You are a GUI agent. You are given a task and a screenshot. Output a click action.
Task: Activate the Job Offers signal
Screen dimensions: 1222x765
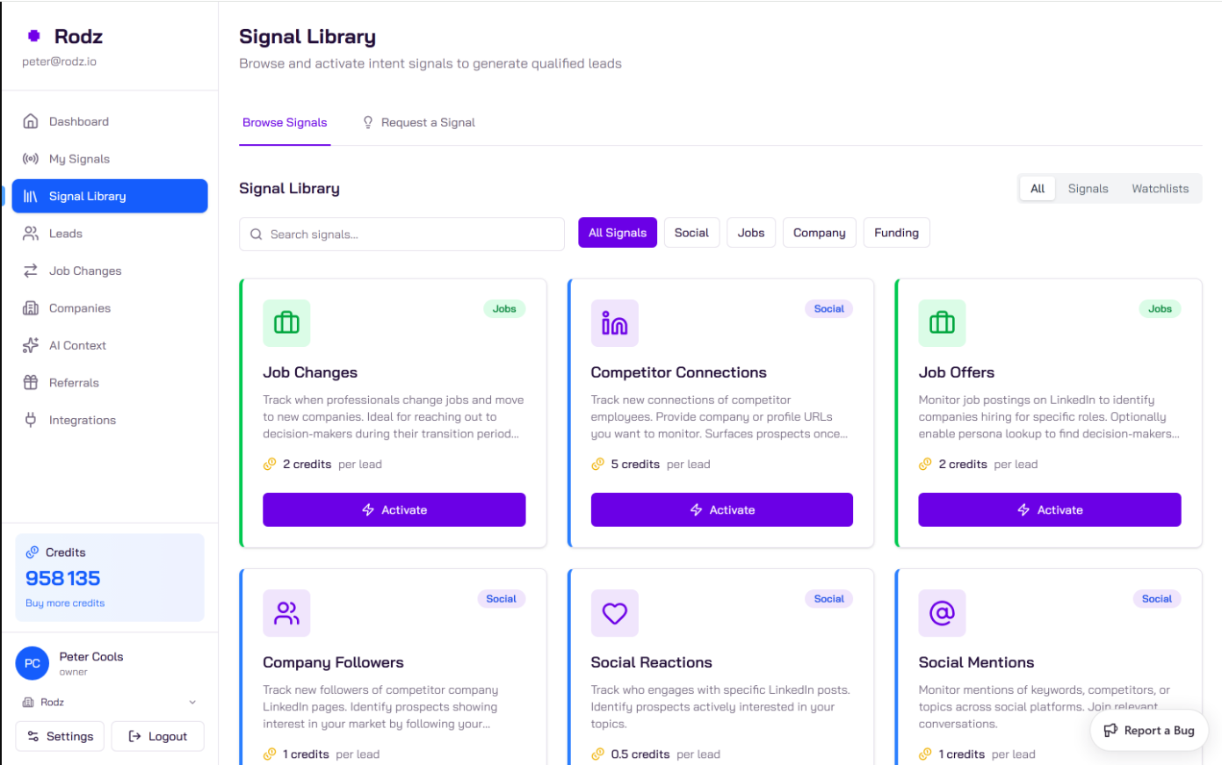pos(1049,509)
